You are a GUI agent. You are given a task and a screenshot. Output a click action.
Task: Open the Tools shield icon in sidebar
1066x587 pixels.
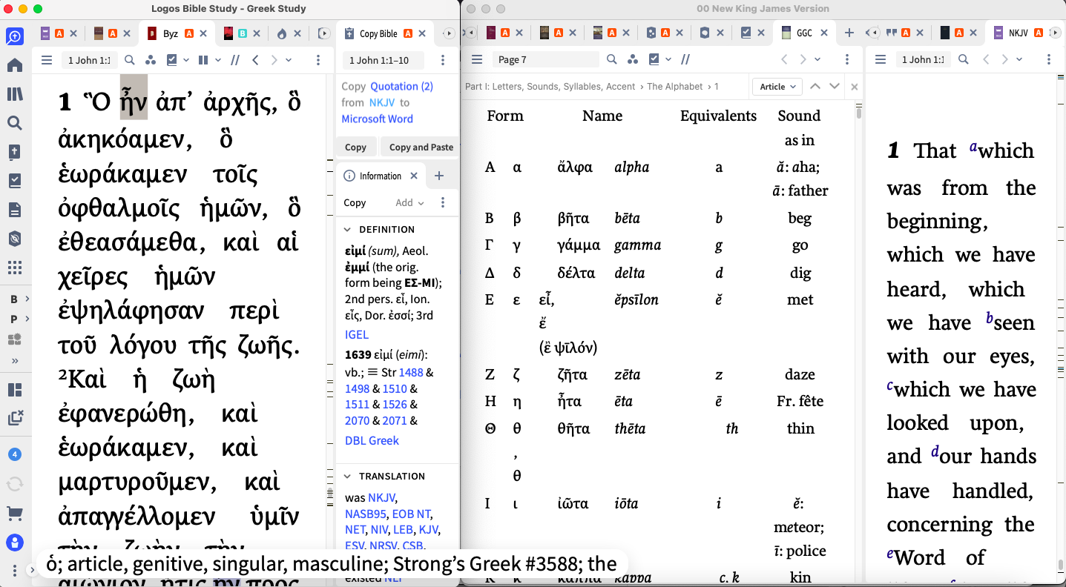(14, 239)
